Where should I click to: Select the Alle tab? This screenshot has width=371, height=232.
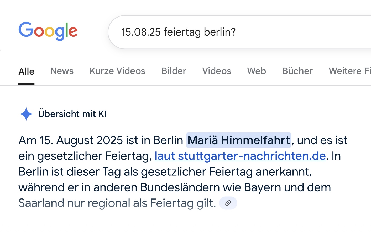coord(26,71)
